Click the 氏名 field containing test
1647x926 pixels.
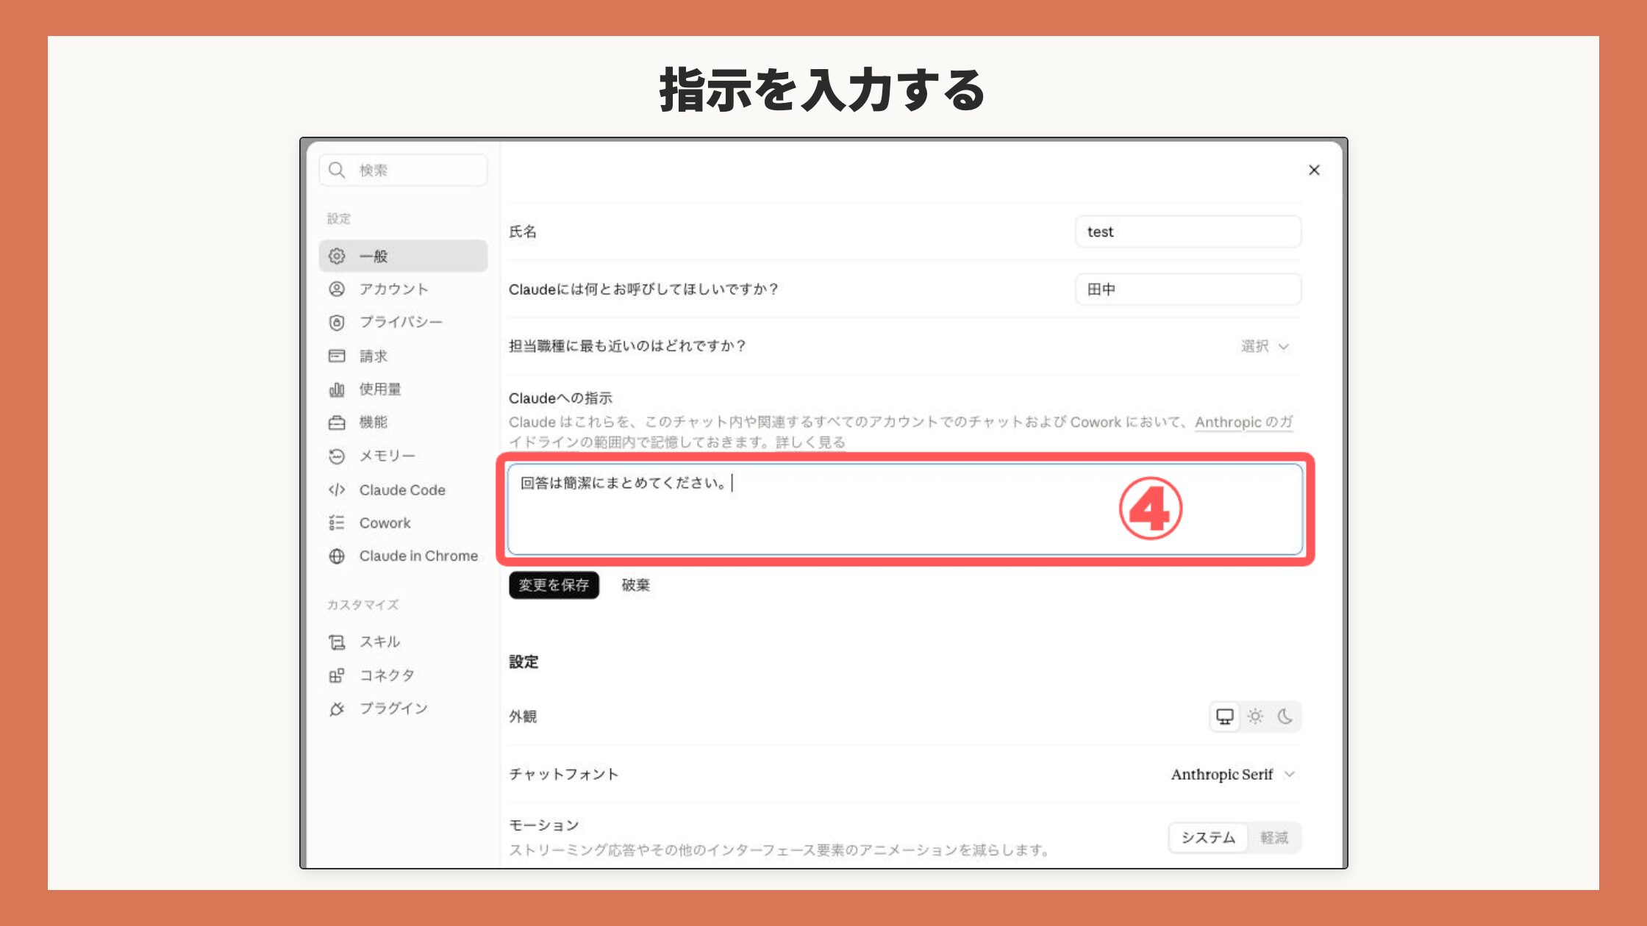click(1188, 232)
